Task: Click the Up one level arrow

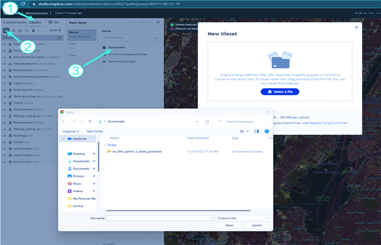Action: 90,121
